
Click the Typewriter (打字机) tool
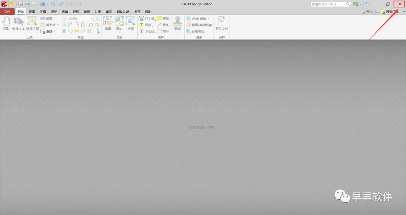pyautogui.click(x=147, y=19)
